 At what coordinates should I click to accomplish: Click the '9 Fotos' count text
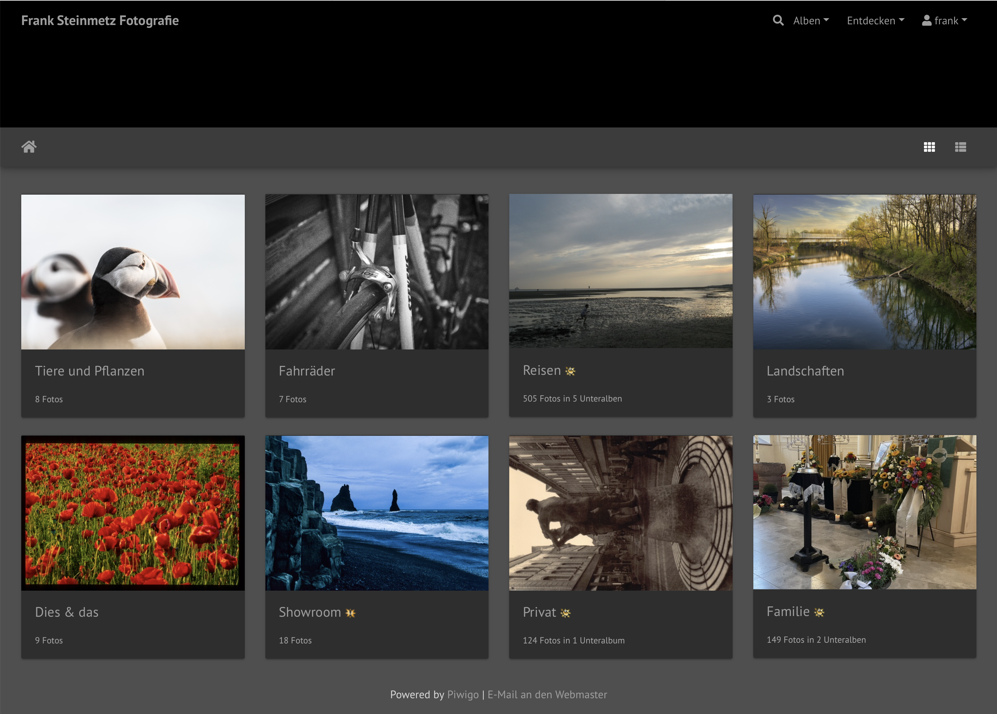[x=49, y=641]
